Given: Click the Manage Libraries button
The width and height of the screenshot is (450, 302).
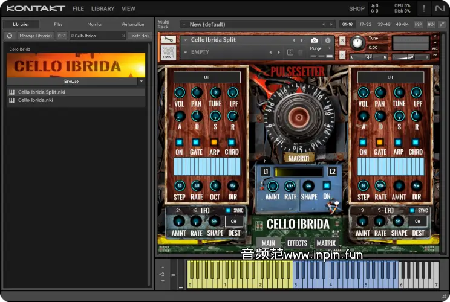Looking at the screenshot, I should pyautogui.click(x=36, y=36).
